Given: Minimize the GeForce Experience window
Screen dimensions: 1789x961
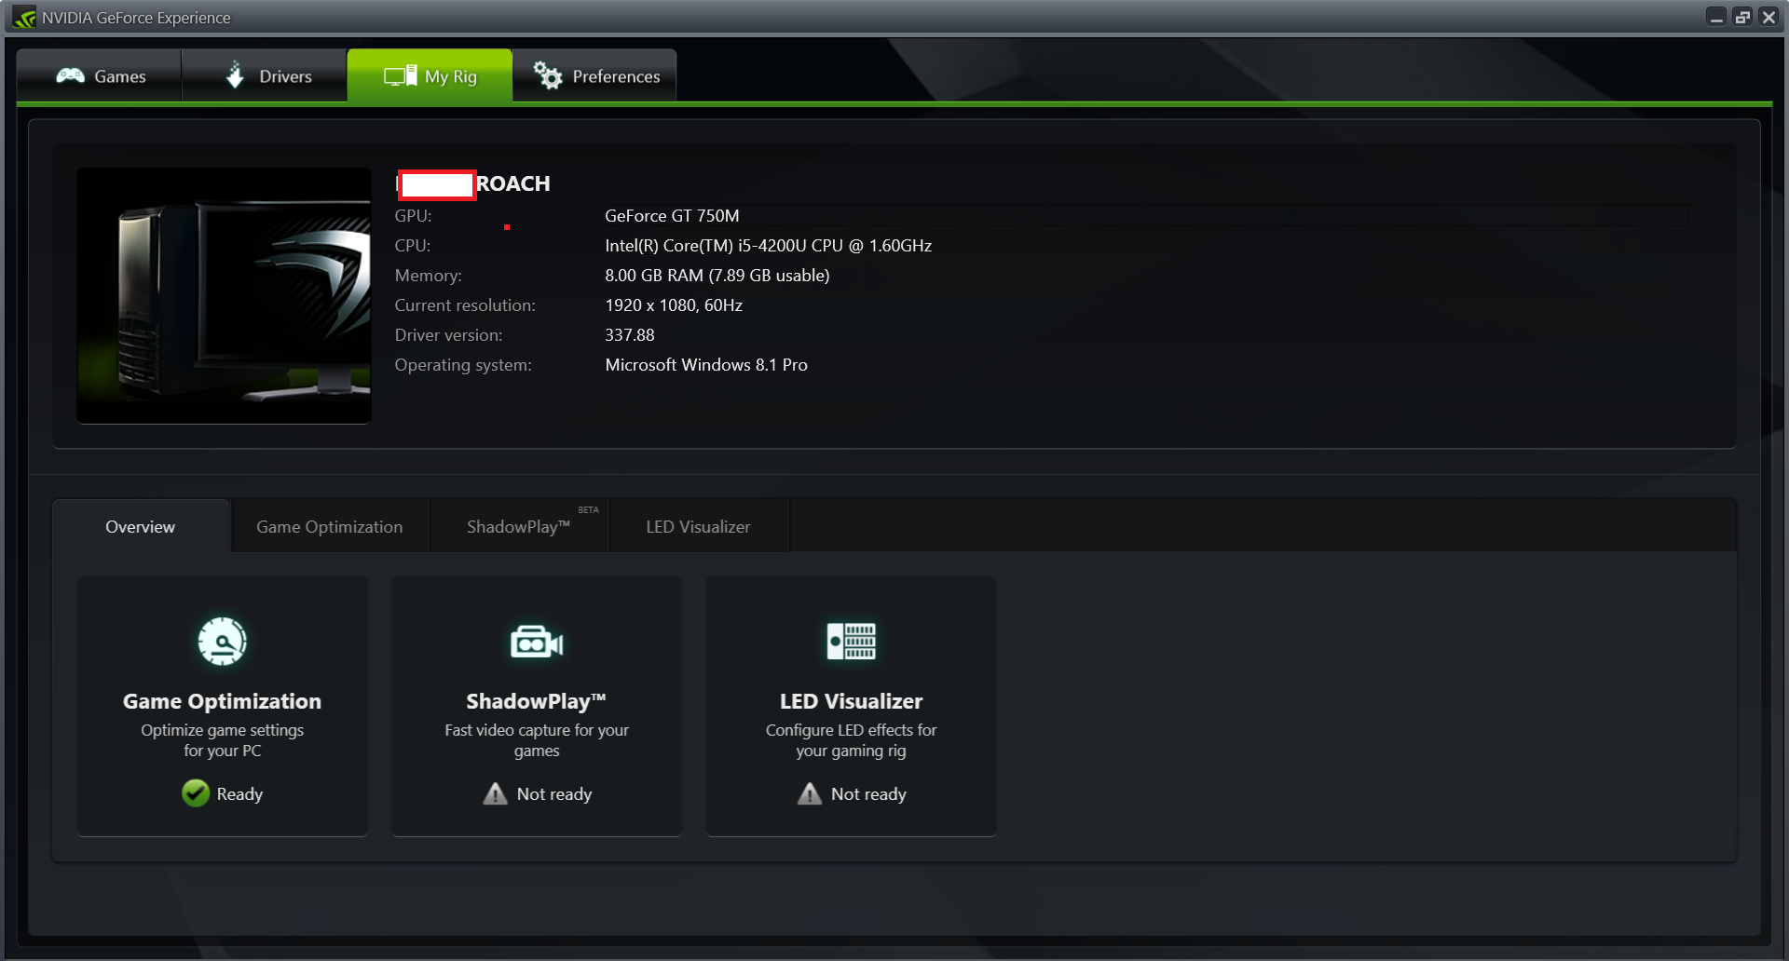Looking at the screenshot, I should [1716, 18].
